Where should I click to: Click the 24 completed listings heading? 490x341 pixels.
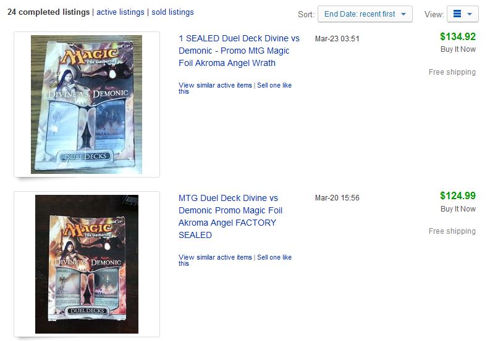pos(48,12)
